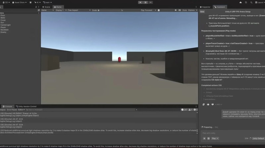Toggle the keyboard shortcuts icon in Game view
This screenshot has height=148, width=265.
click(180, 10)
